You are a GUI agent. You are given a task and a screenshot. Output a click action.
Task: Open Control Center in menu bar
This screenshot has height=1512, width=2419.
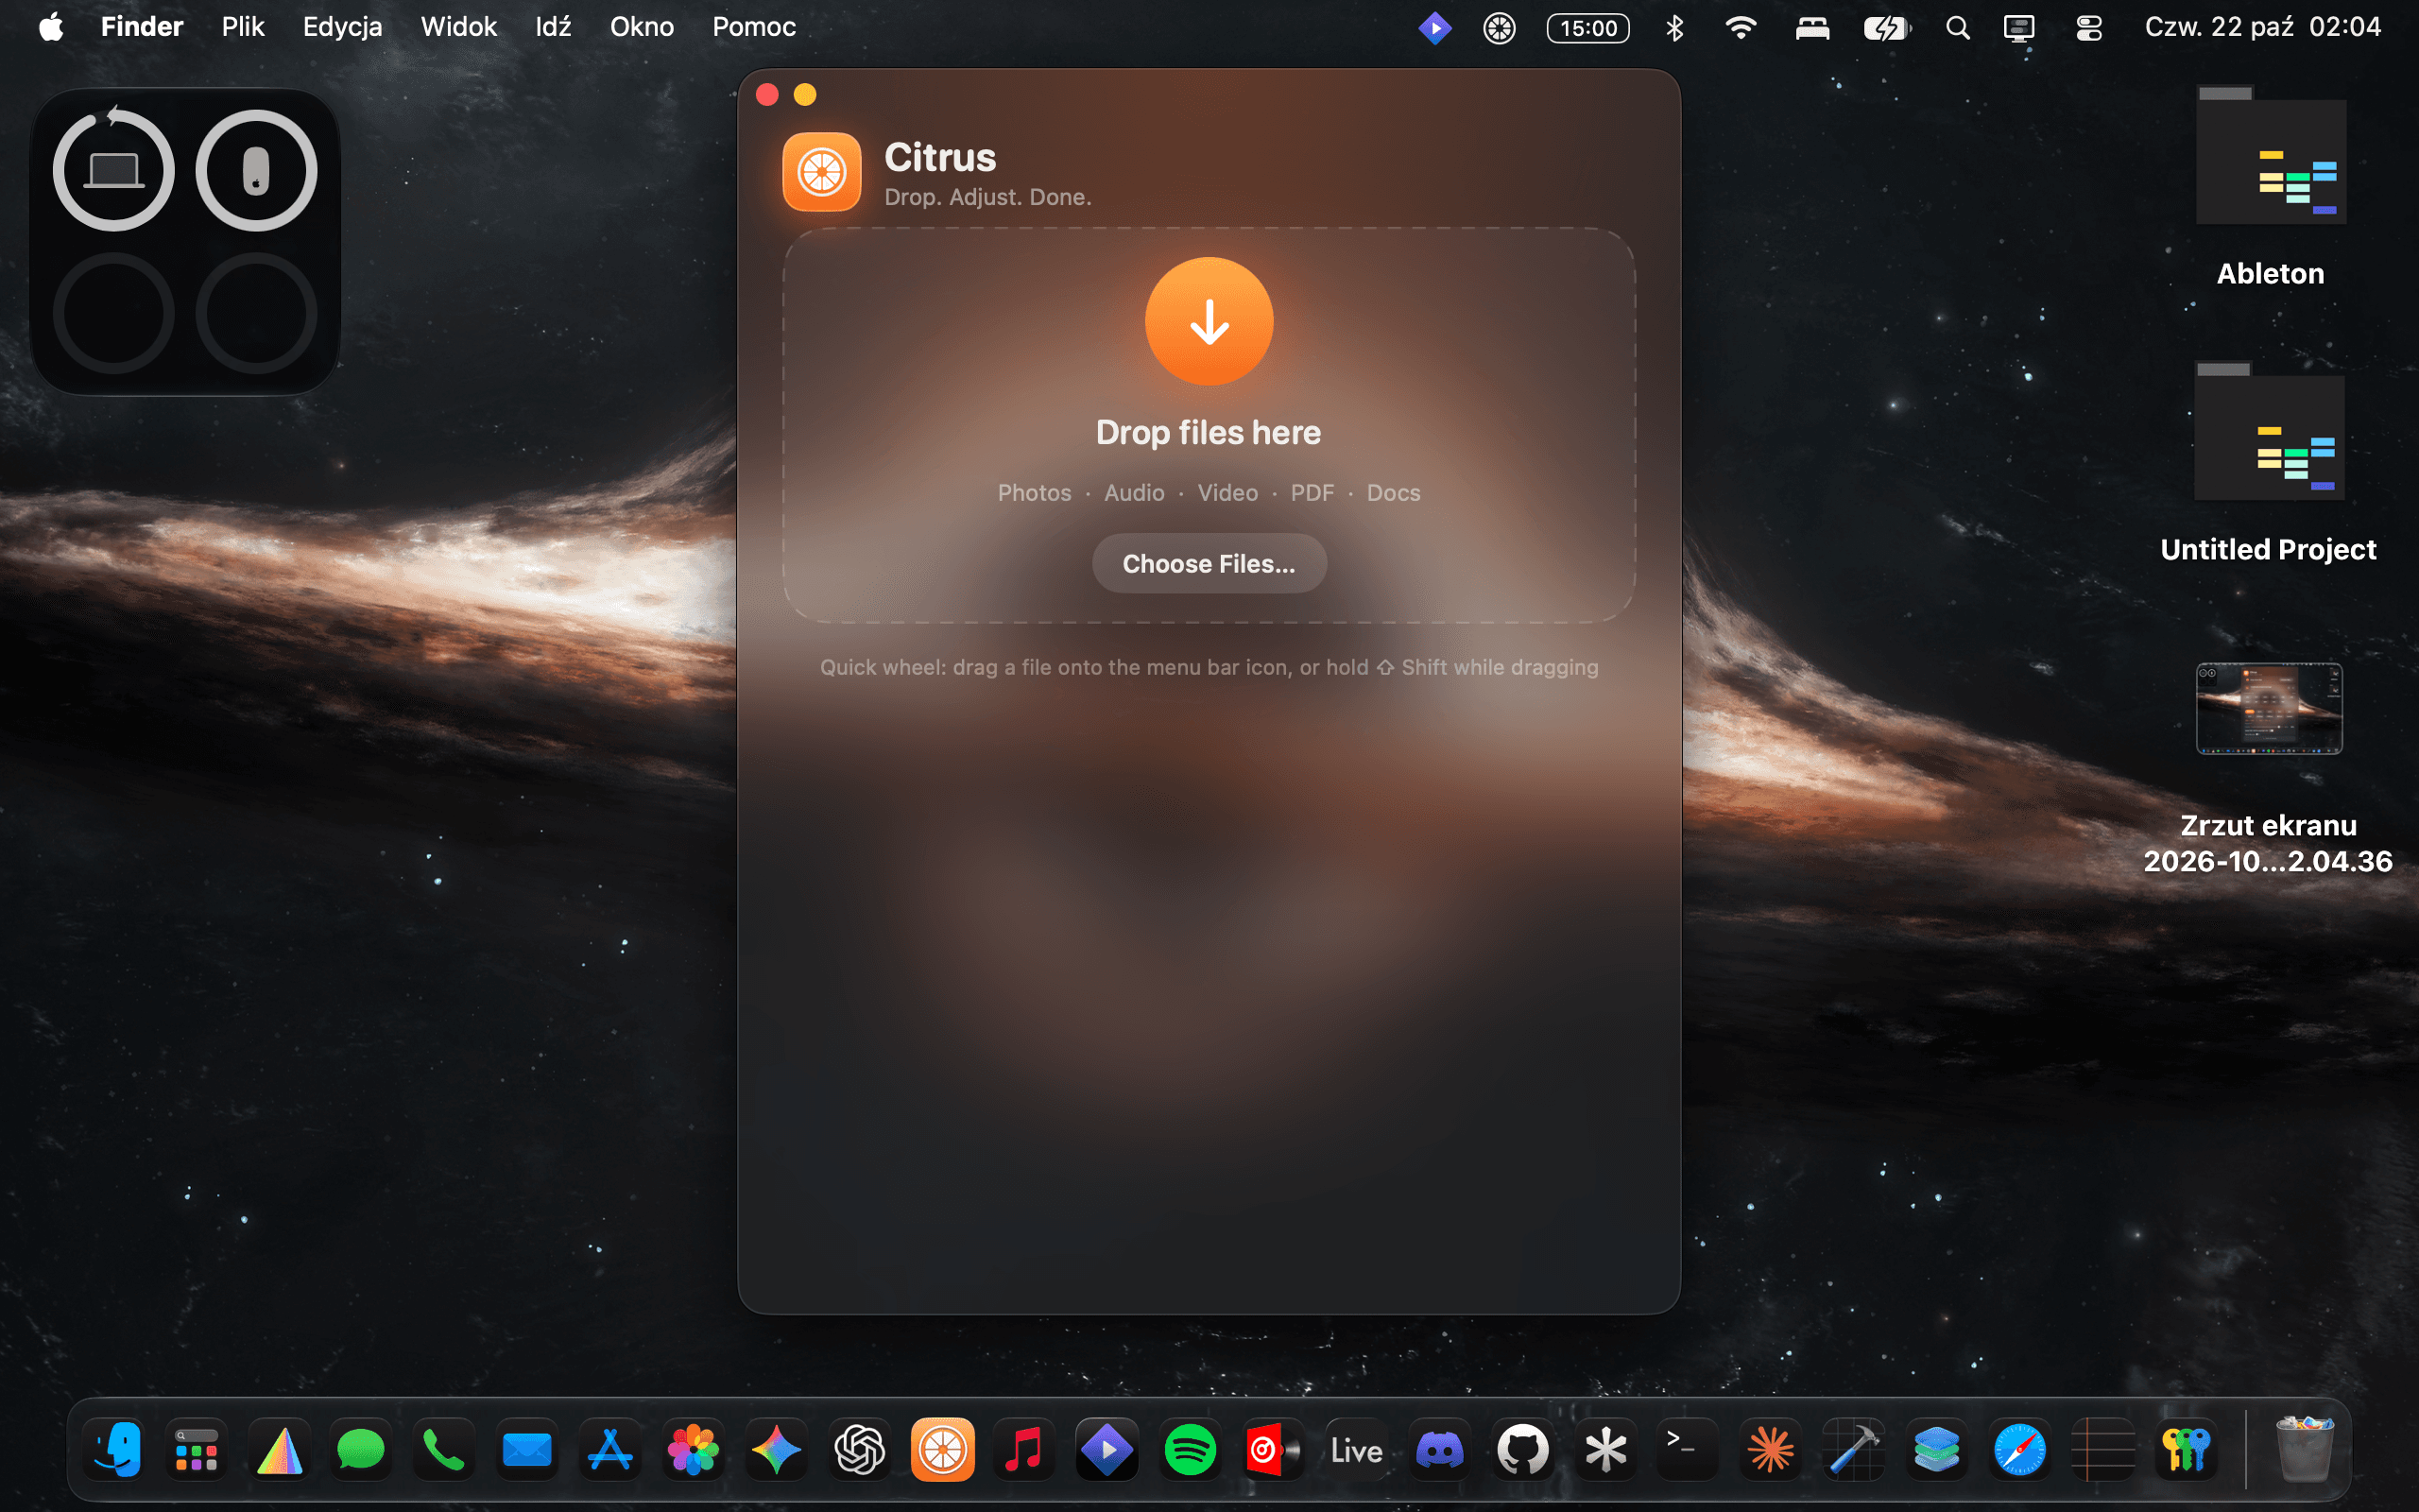click(2089, 27)
